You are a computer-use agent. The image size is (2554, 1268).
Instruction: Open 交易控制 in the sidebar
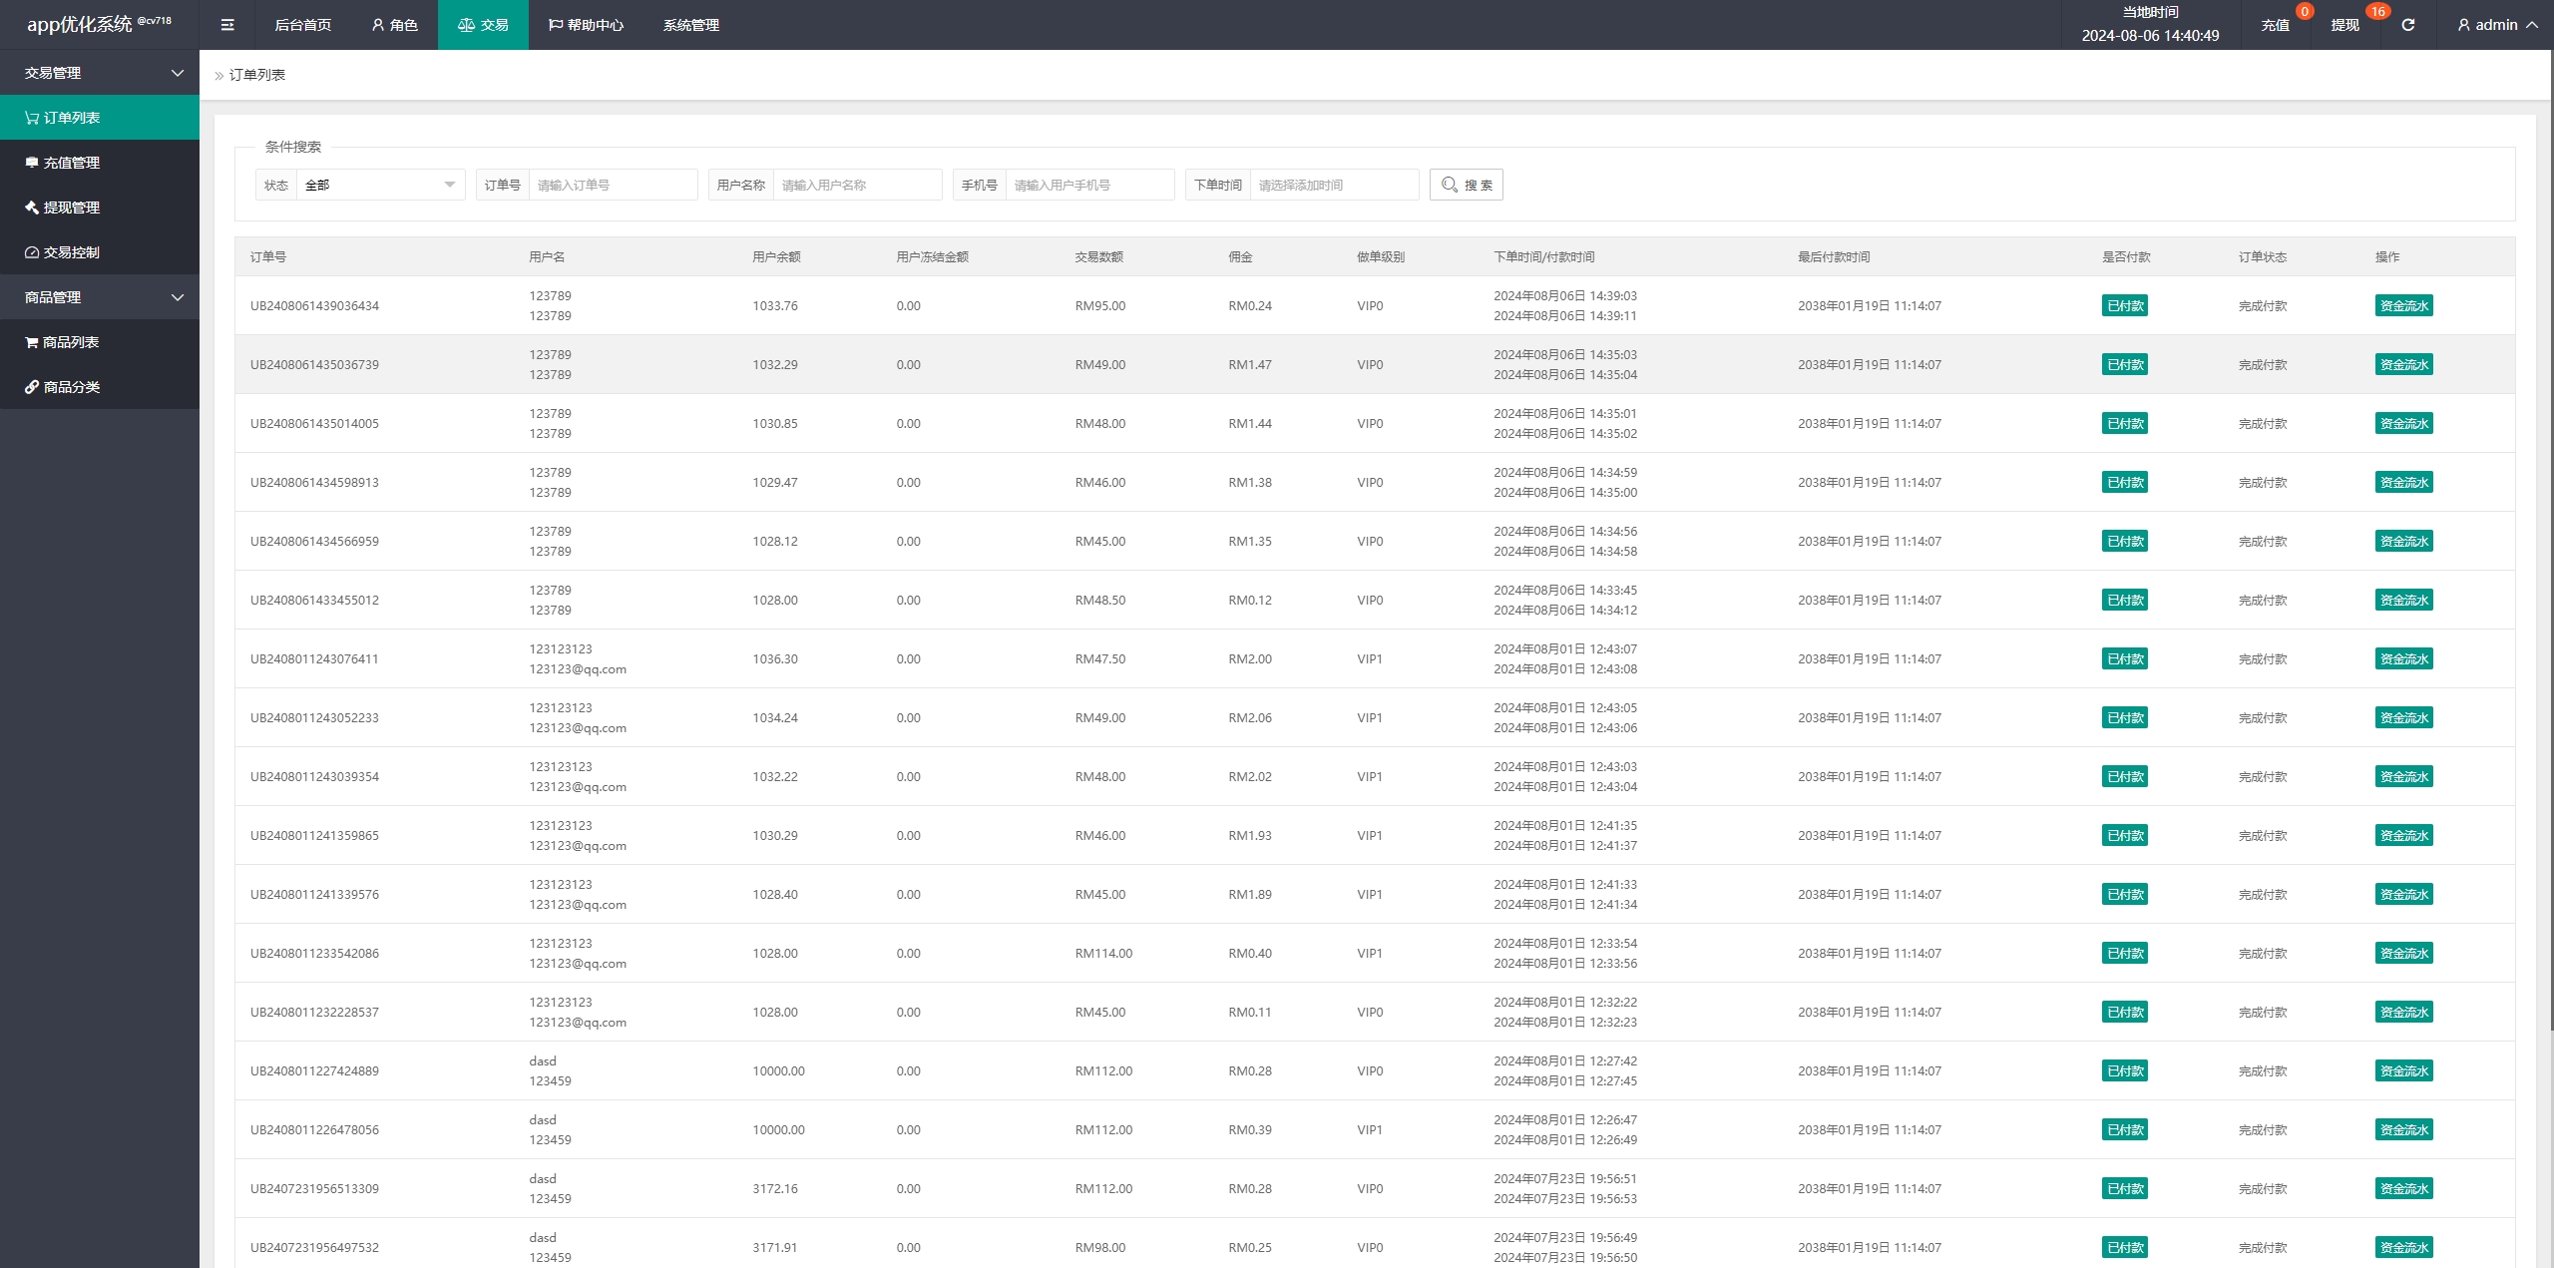pos(100,252)
